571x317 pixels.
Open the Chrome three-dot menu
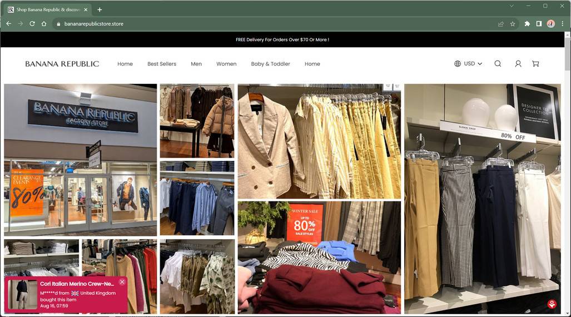point(563,24)
